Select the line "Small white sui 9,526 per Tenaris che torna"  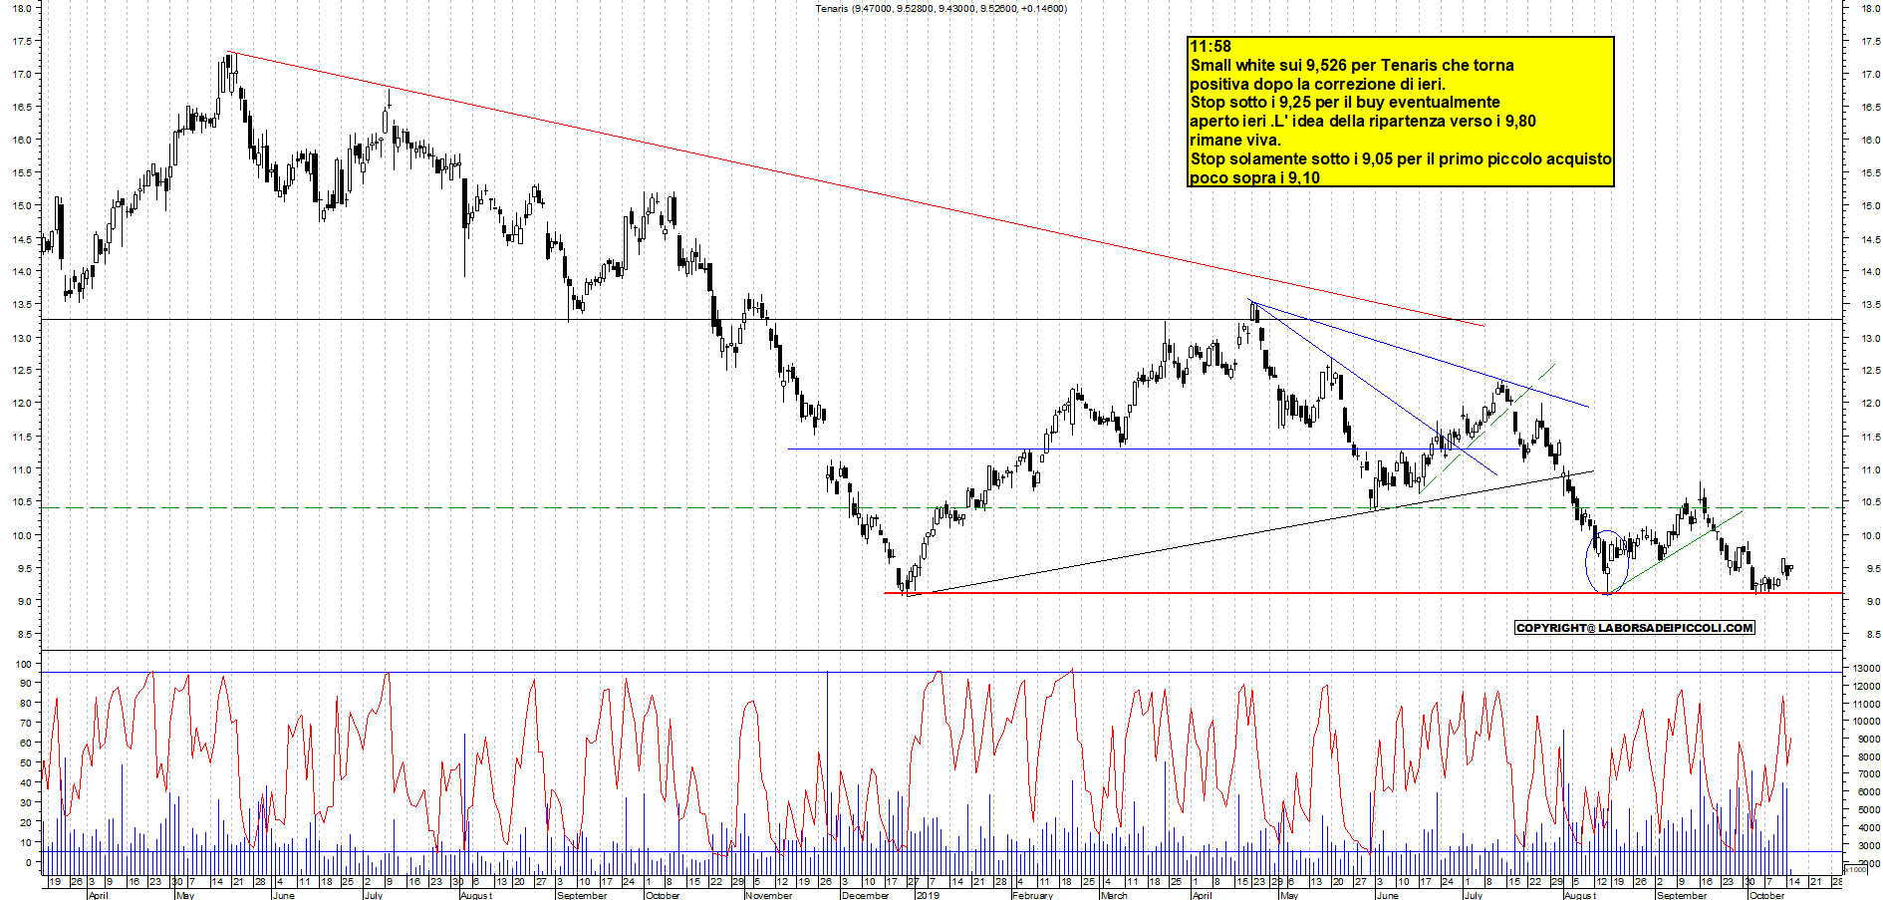tap(1352, 66)
